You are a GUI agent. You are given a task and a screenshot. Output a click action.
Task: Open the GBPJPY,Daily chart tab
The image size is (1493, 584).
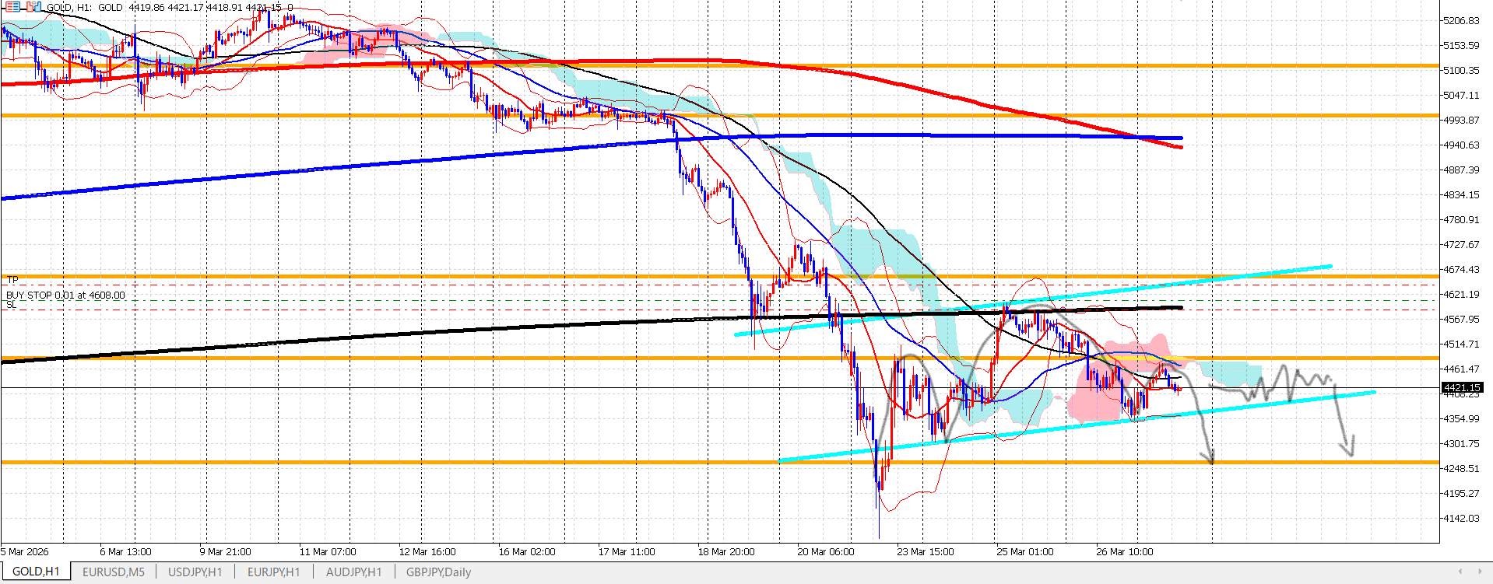tap(438, 572)
